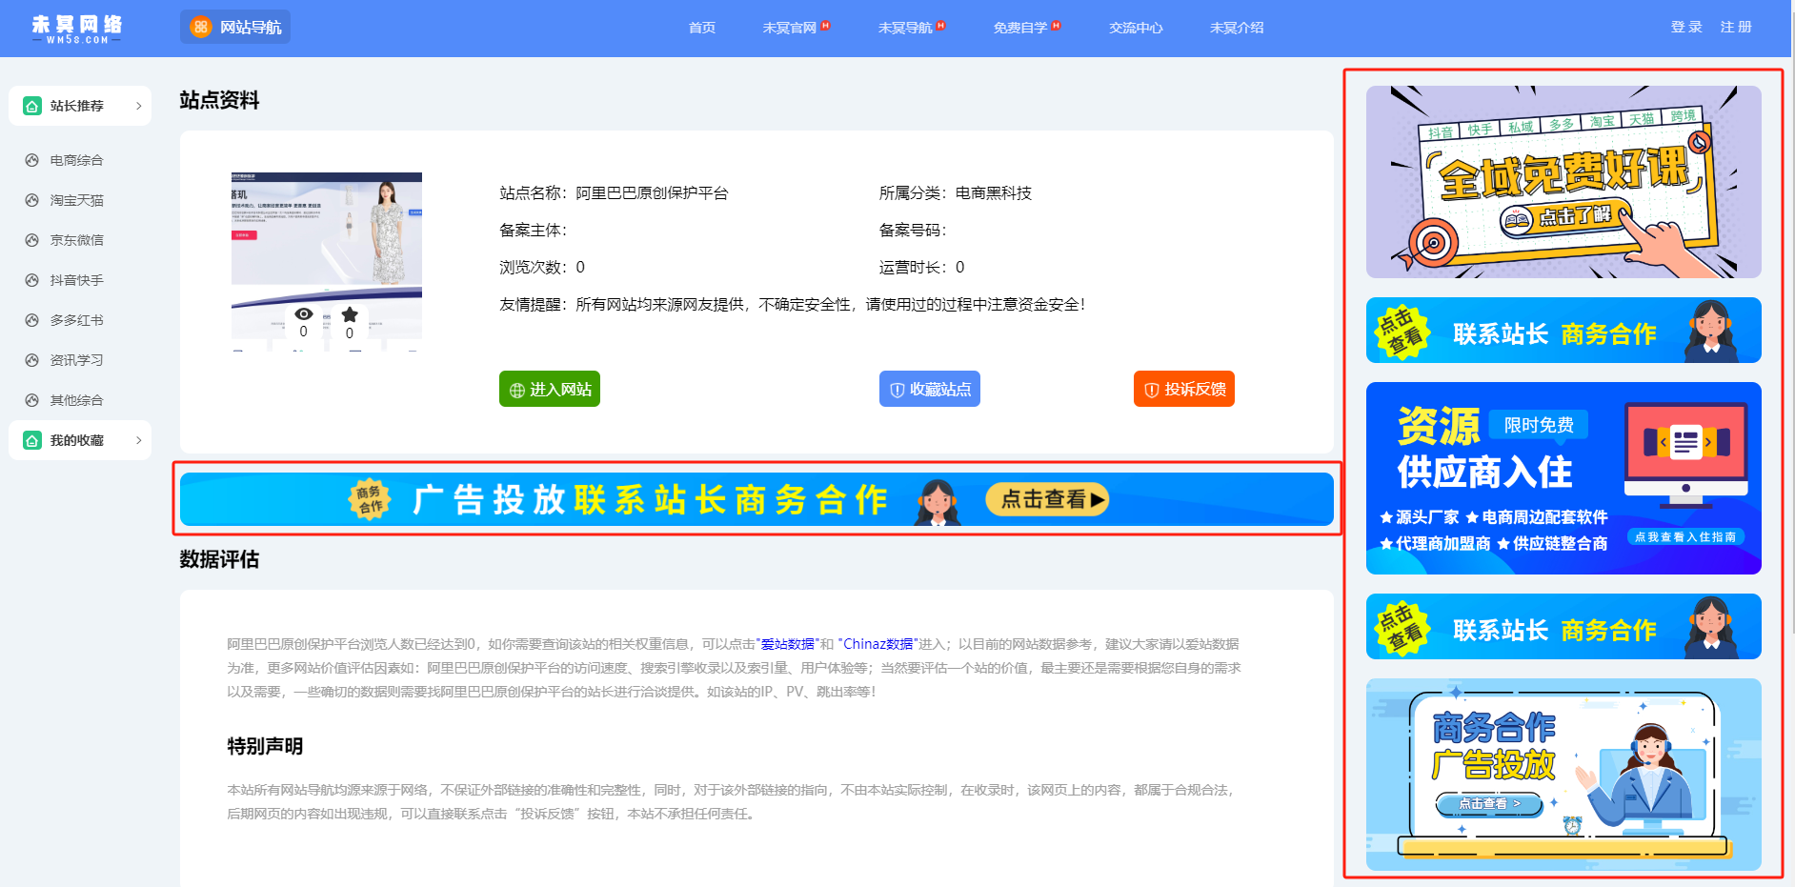Click the 运营时长: 0 text

921,267
